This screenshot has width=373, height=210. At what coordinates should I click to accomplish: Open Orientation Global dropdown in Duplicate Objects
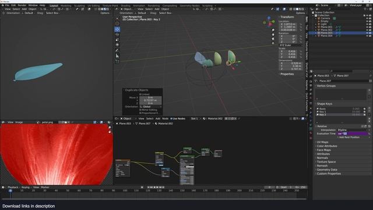tap(150, 107)
